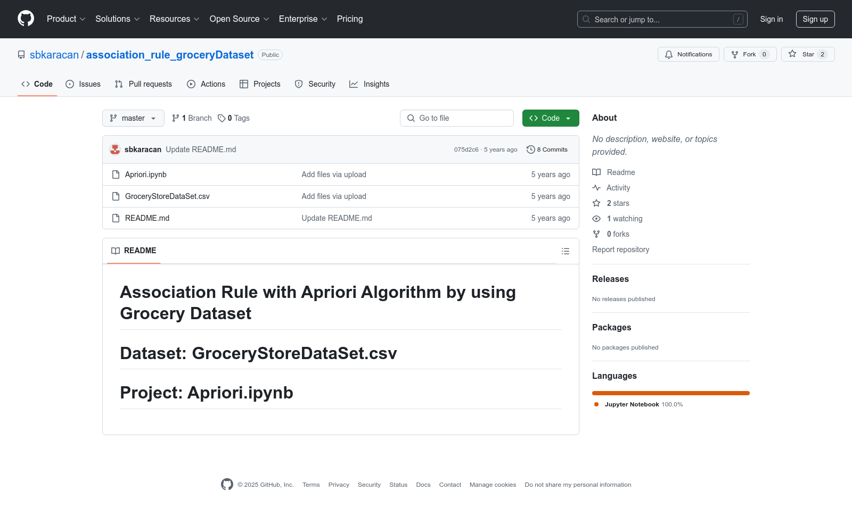Switch to the Projects tab
Screen dimensions: 852x532
(260, 84)
